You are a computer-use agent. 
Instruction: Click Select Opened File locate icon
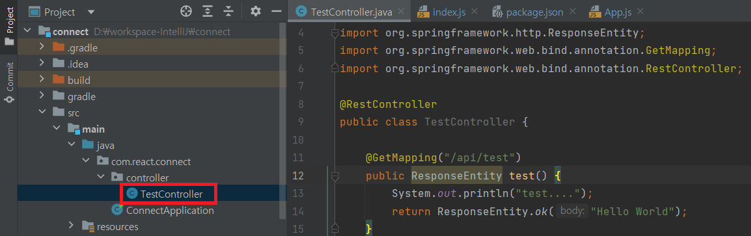point(186,12)
